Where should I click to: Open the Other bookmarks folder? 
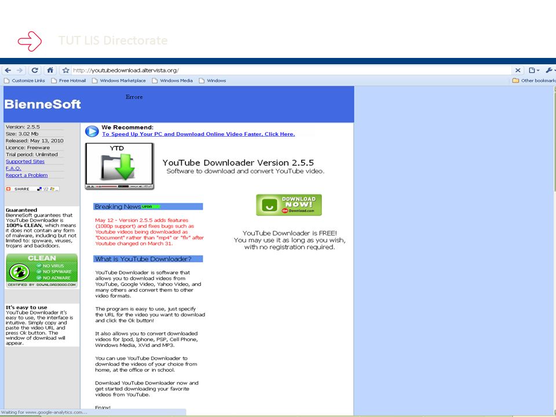[534, 81]
